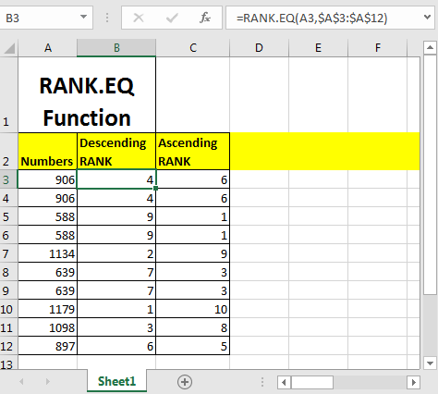The height and width of the screenshot is (394, 438).
Task: Add a new sheet with plus icon
Action: point(185,382)
